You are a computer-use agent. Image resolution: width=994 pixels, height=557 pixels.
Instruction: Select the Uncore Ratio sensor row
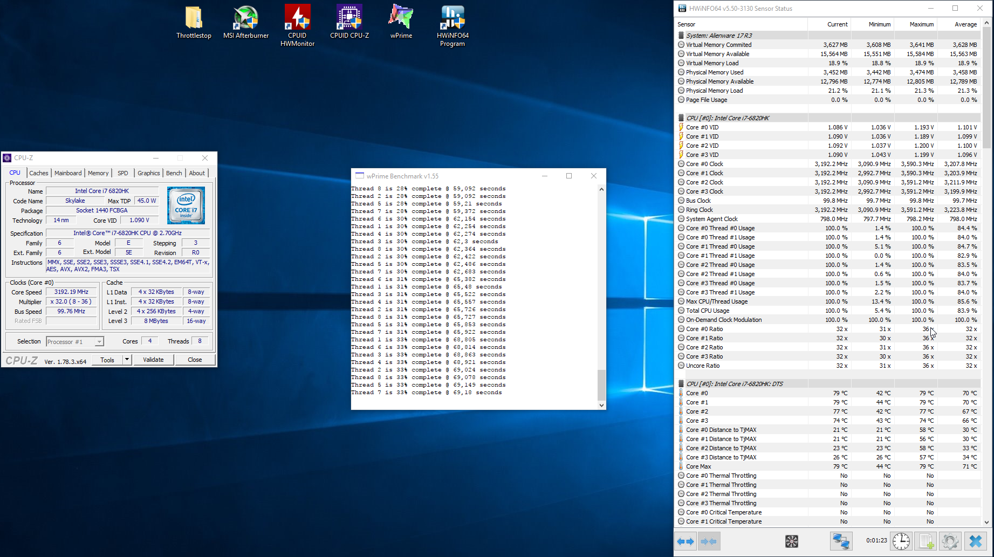coord(828,366)
